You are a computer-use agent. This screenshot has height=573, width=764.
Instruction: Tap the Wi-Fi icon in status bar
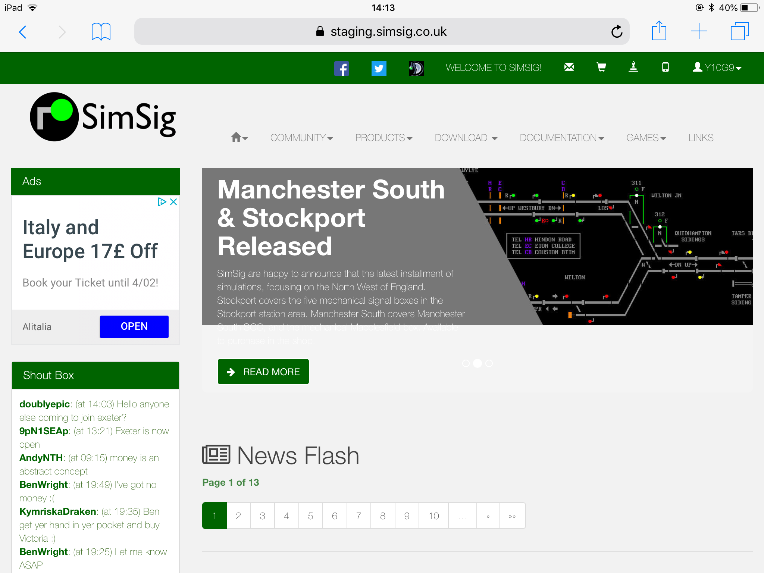click(33, 7)
